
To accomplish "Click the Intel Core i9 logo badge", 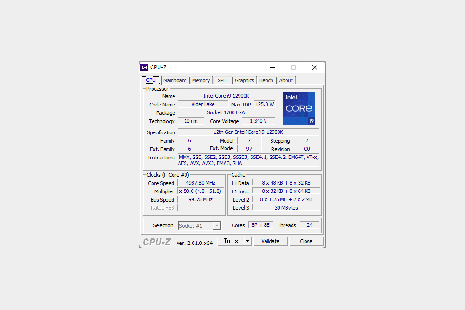I will coord(299,108).
